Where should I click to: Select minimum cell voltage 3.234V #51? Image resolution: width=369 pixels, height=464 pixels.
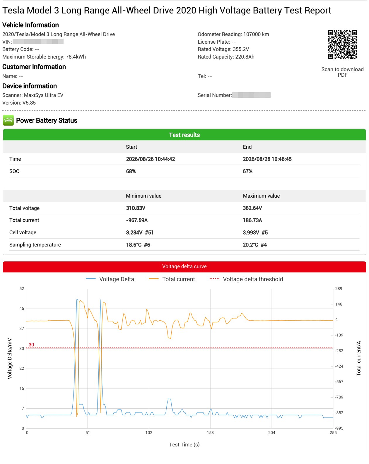(140, 233)
